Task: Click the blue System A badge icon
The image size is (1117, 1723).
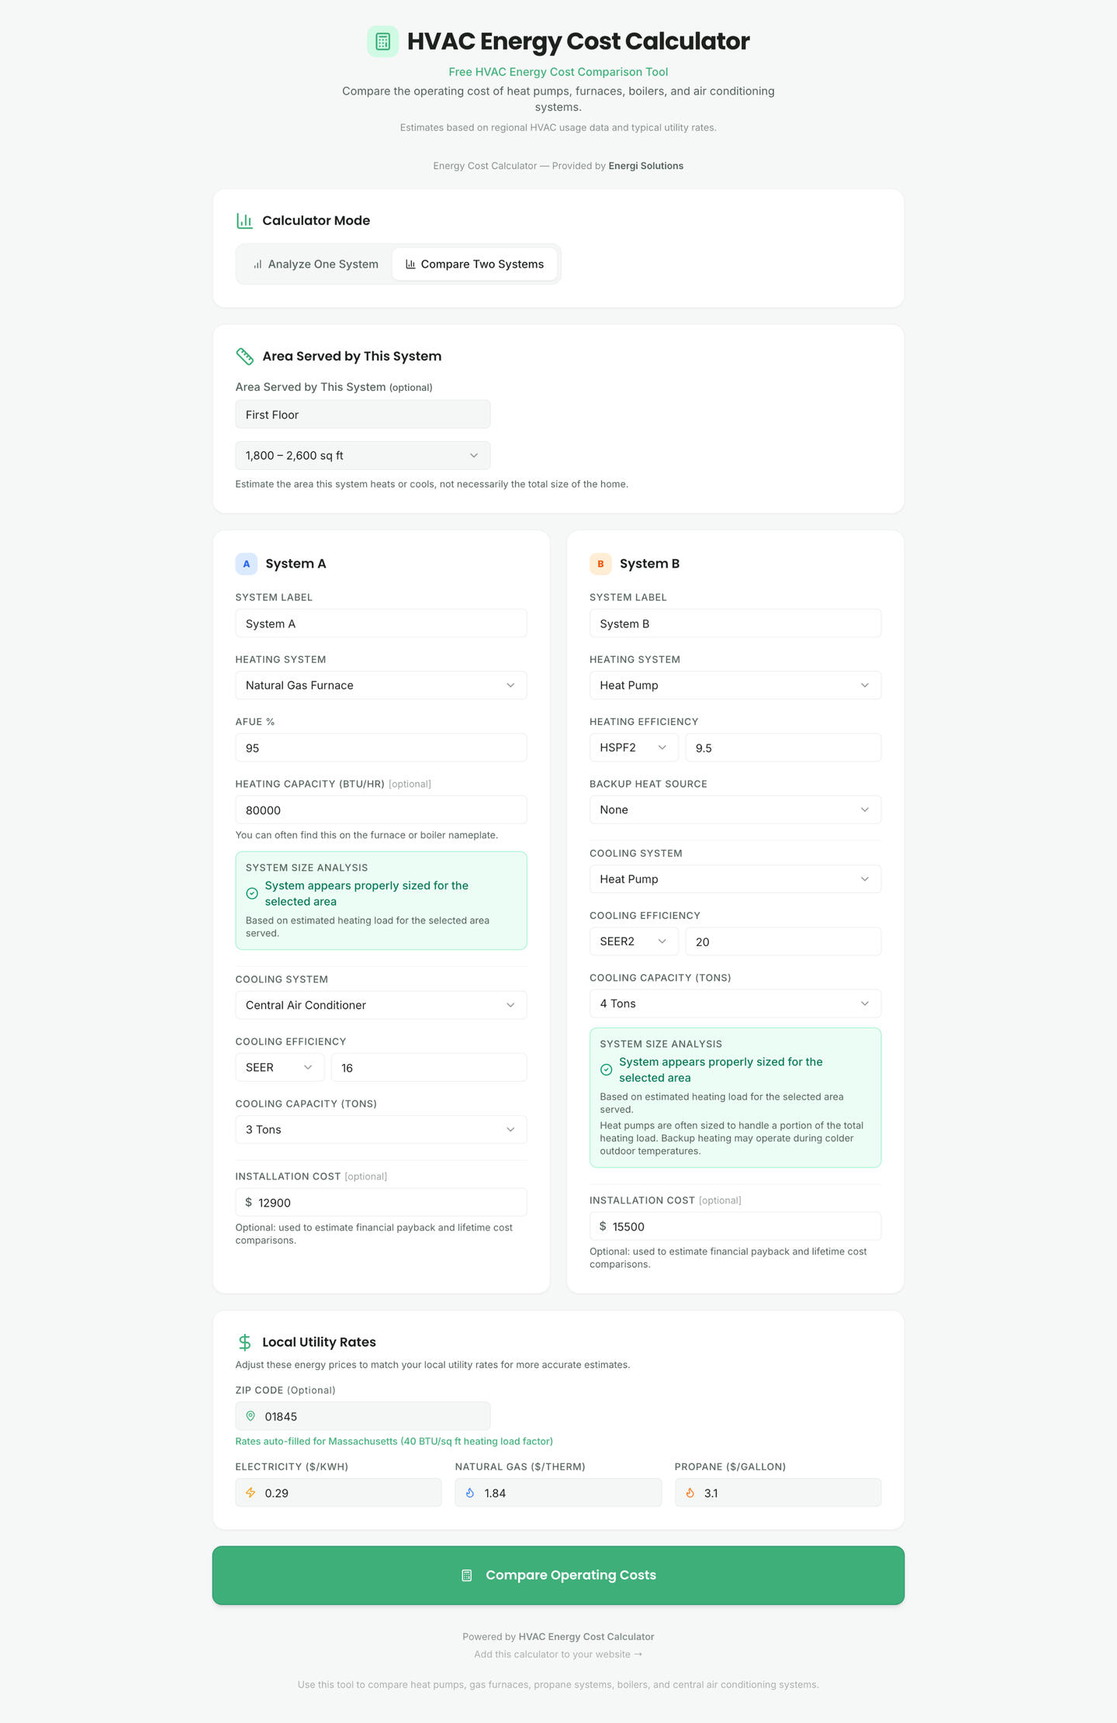Action: (x=246, y=564)
